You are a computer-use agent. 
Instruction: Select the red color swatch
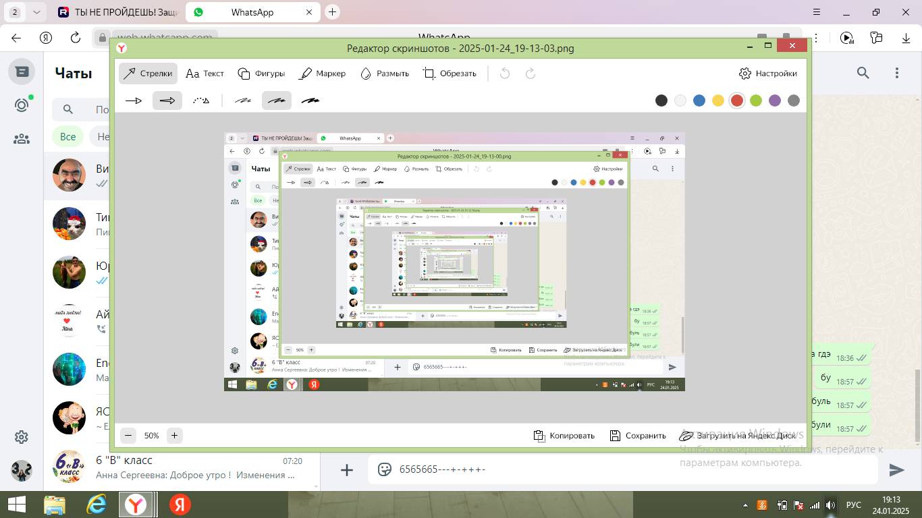(737, 100)
